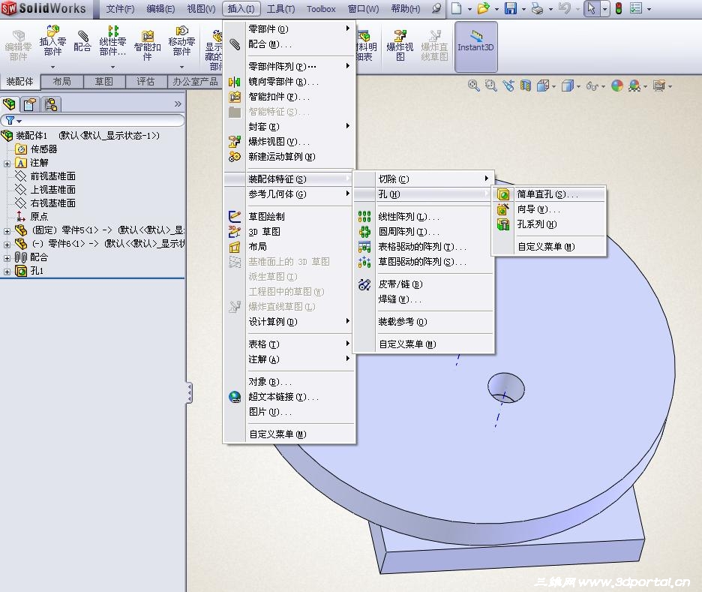Image resolution: width=702 pixels, height=592 pixels.
Task: Choose 新建运动算例(N) menu item
Action: coord(289,157)
